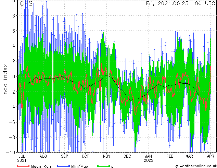Click the JUL 2021 axis label

tap(22, 158)
